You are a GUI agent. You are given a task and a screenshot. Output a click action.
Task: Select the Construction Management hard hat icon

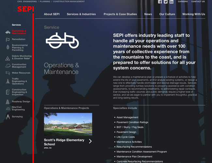point(8,66)
